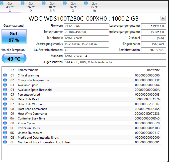
Task: Select the Number of Error Information Log Entries name
Action: 44,142
